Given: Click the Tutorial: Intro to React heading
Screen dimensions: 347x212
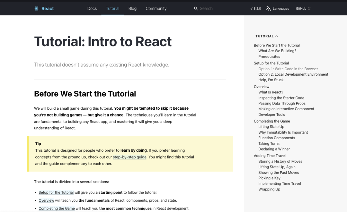Looking at the screenshot, I should click(x=103, y=41).
